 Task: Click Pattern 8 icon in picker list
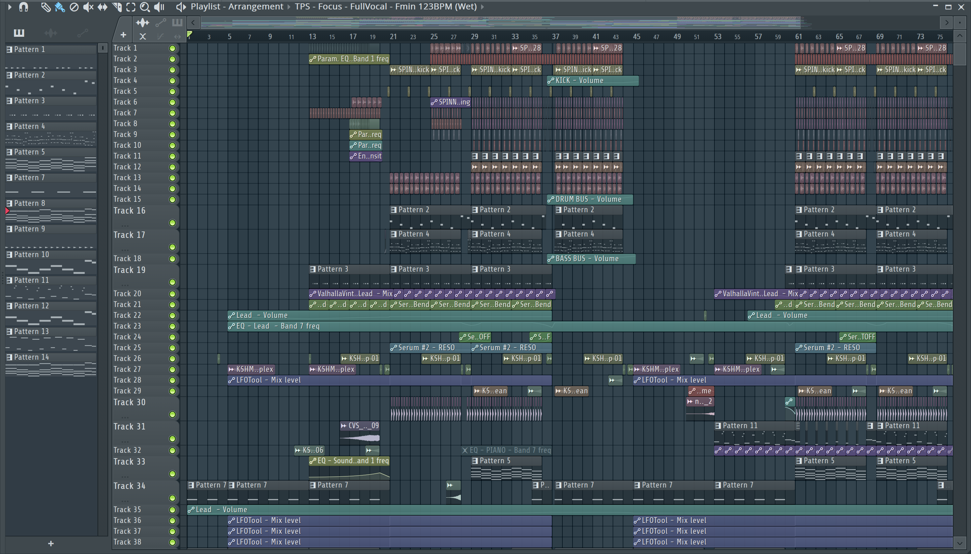tap(9, 203)
